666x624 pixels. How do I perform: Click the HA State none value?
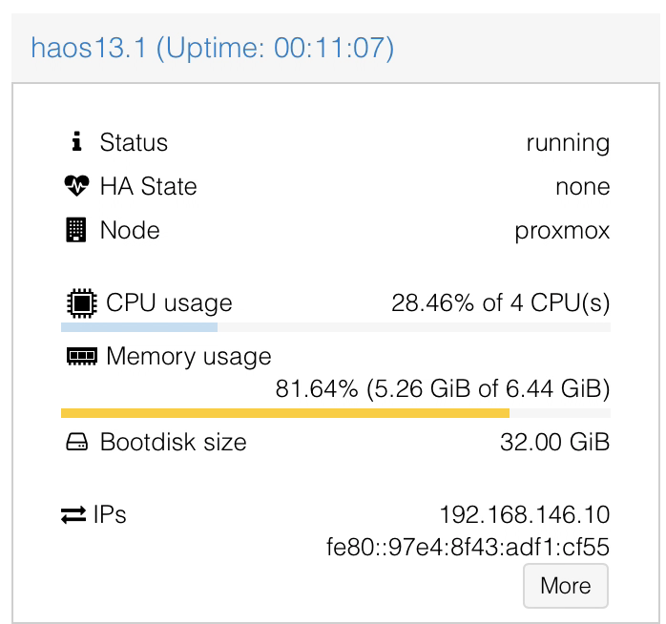pyautogui.click(x=582, y=187)
